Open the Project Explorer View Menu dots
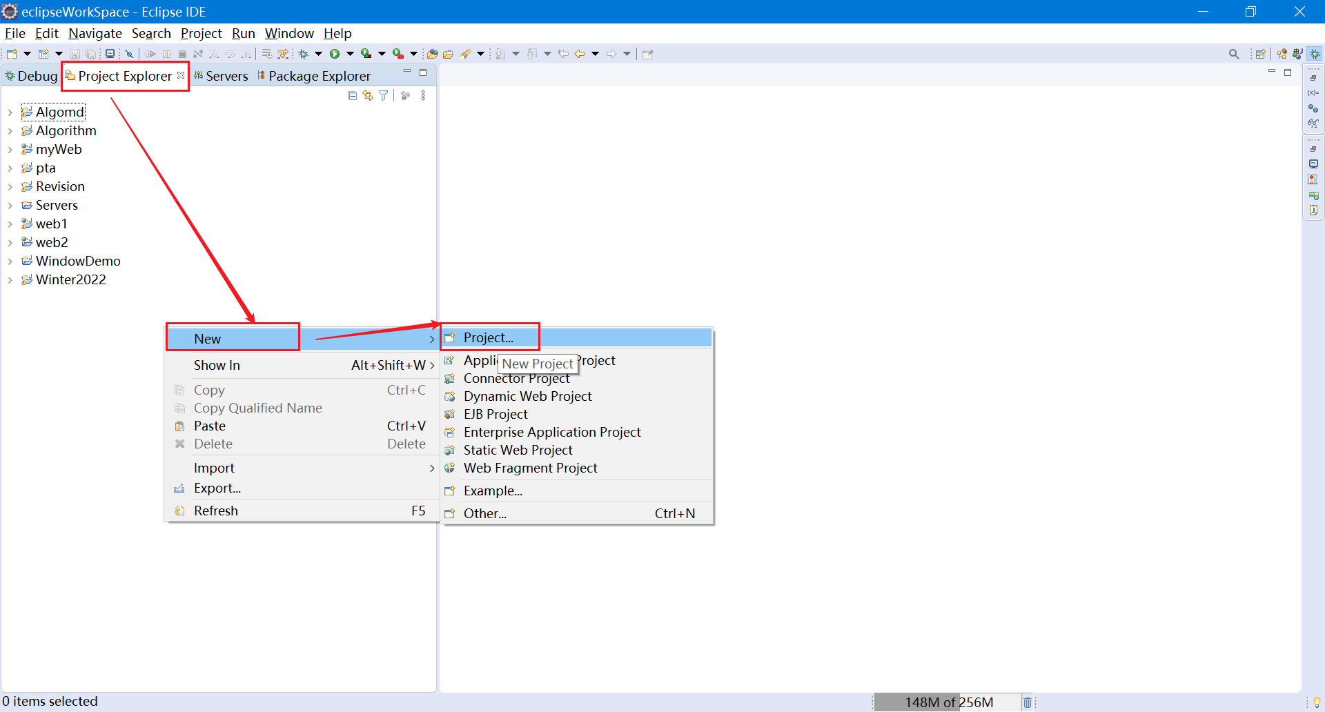Viewport: 1325px width, 712px height. click(x=423, y=96)
